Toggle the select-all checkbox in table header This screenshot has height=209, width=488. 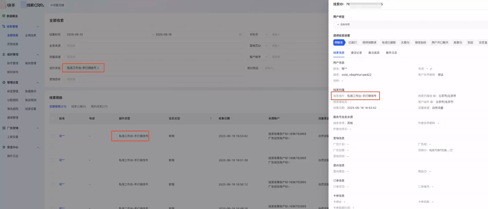click(52, 118)
